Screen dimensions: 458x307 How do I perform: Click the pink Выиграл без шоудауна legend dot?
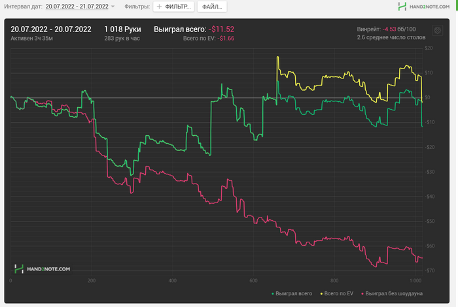tap(362, 294)
